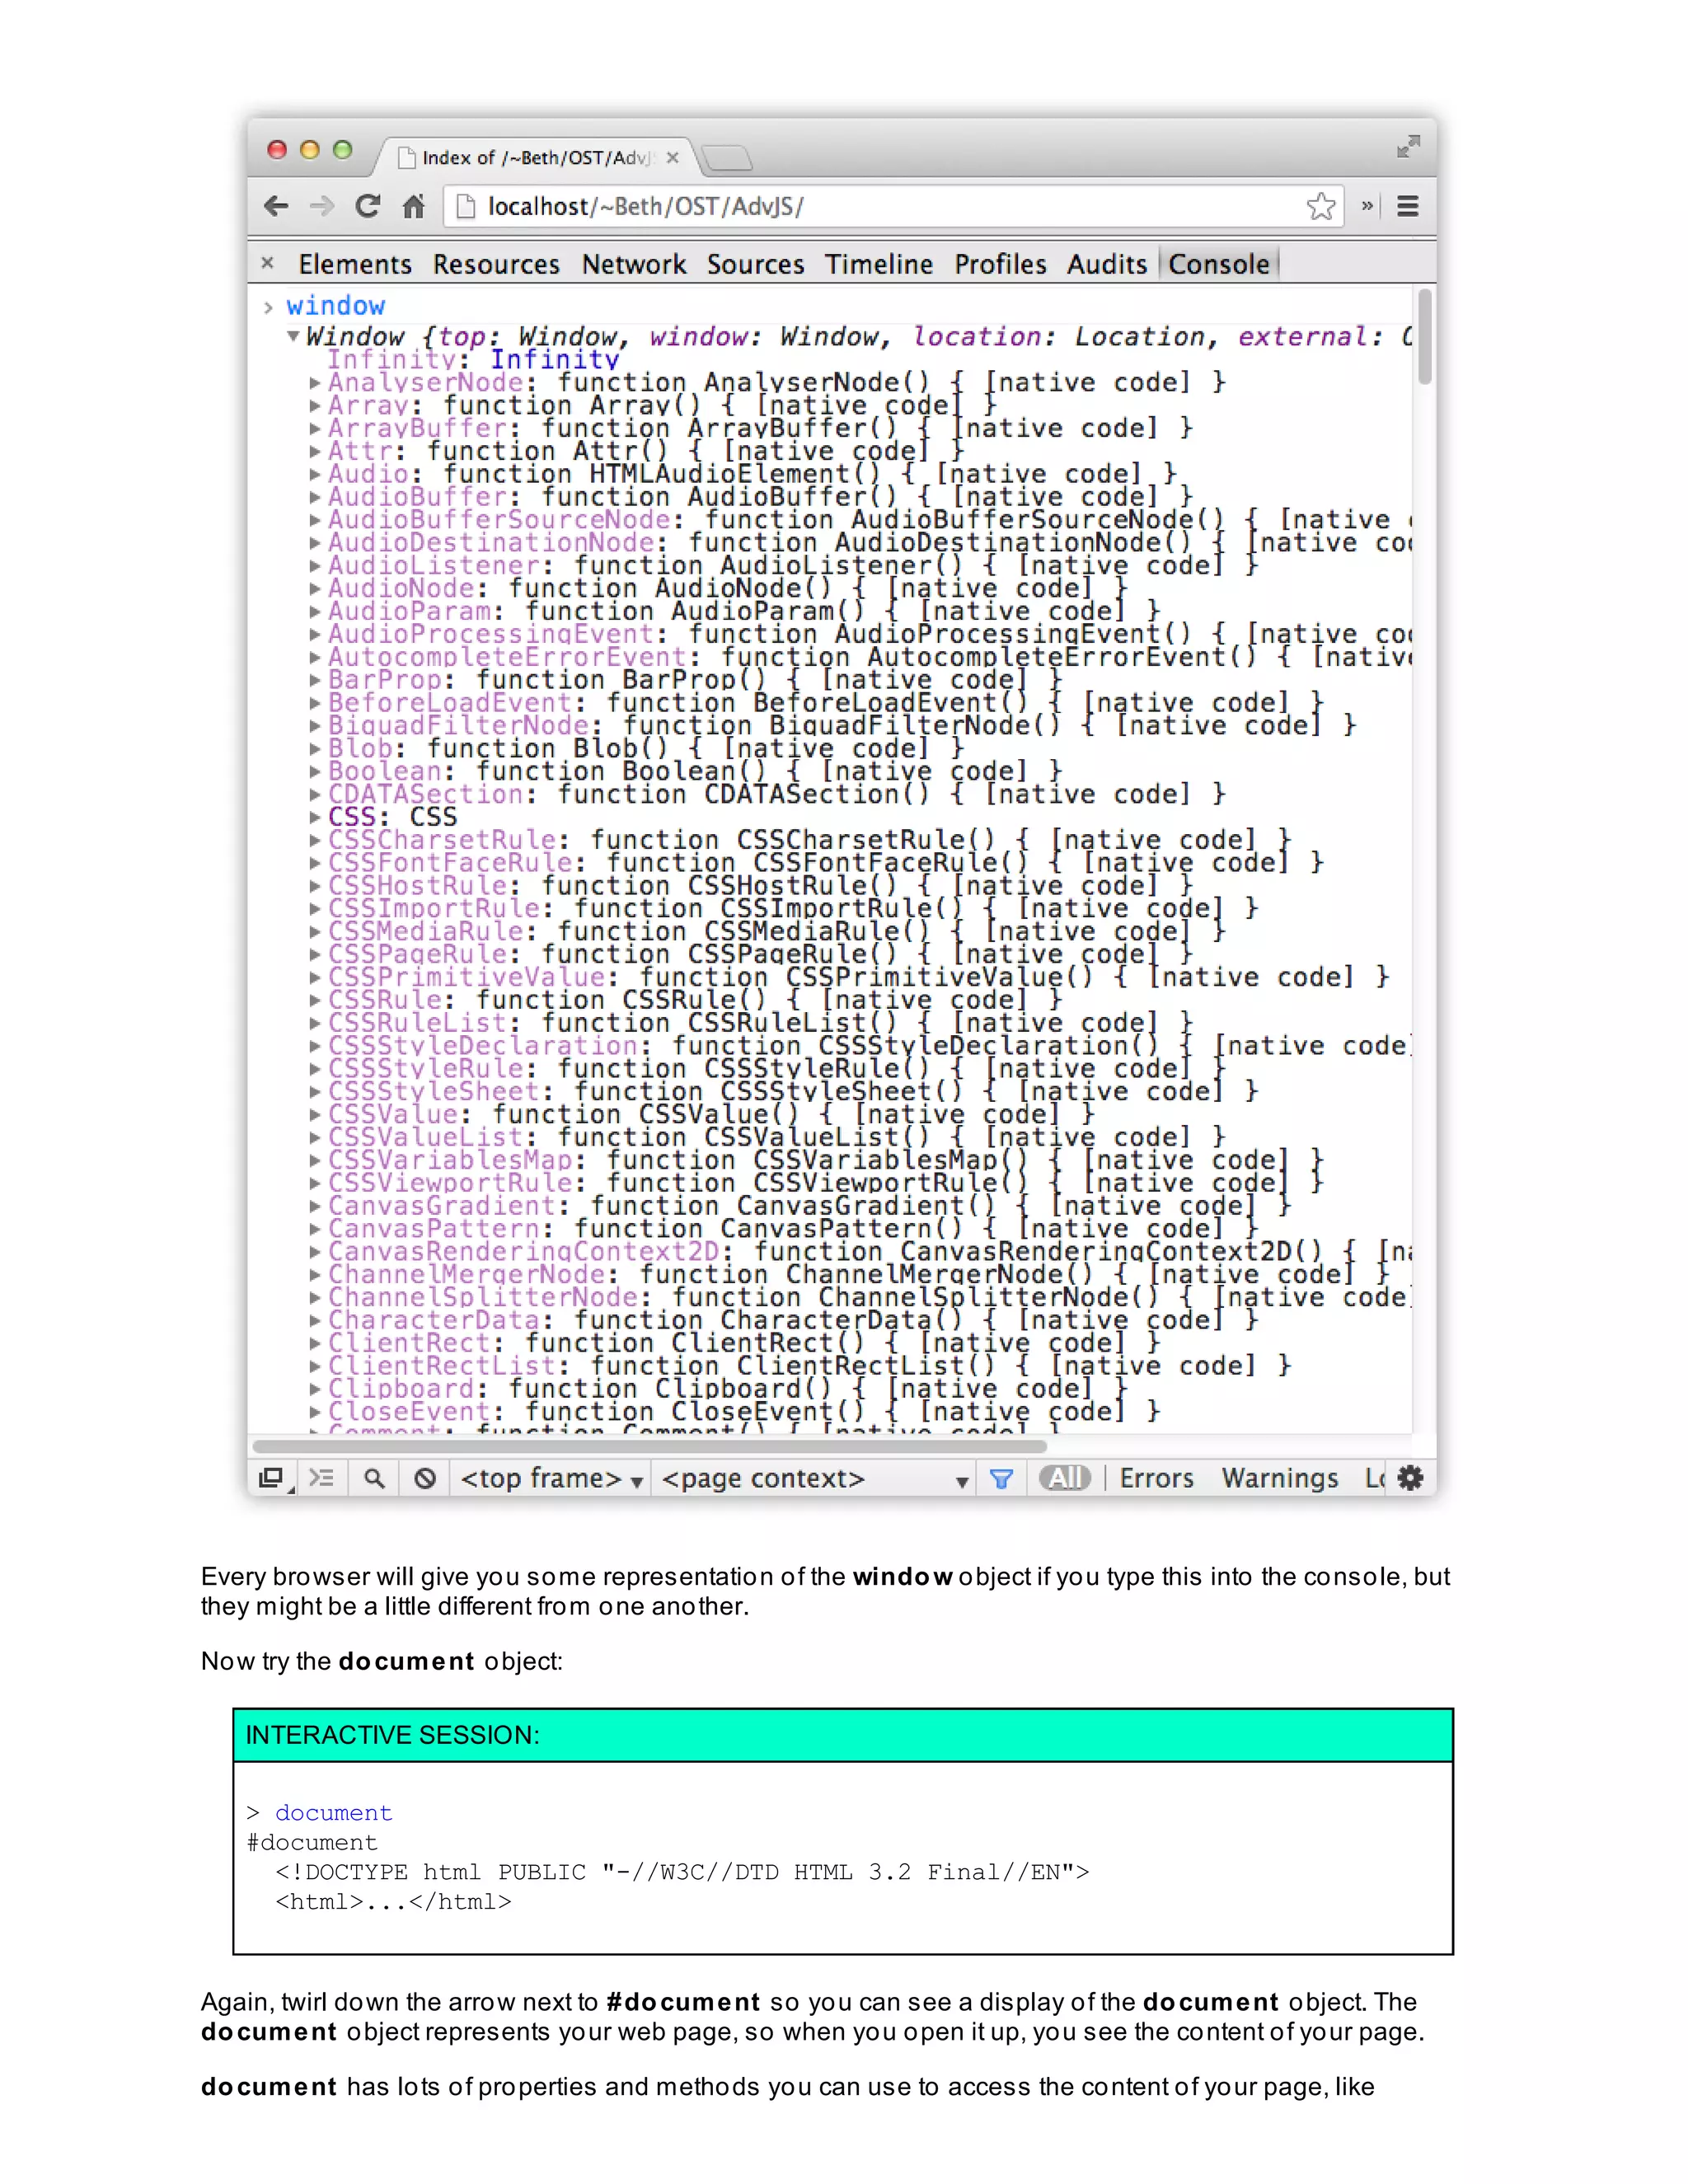
Task: Expand the Audio property
Action: (315, 474)
